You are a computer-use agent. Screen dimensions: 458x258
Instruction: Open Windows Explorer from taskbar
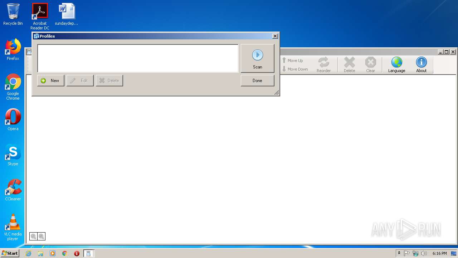tap(40, 253)
